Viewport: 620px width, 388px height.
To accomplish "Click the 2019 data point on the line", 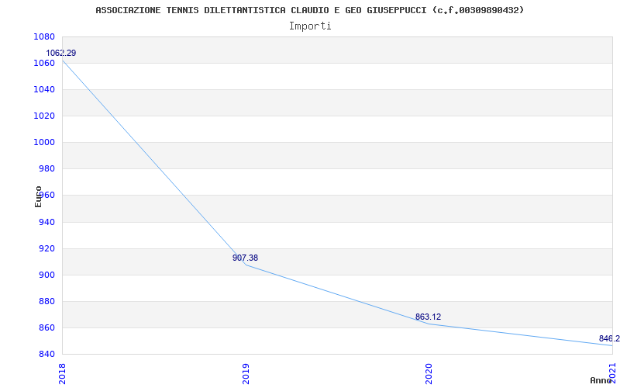I will [246, 265].
